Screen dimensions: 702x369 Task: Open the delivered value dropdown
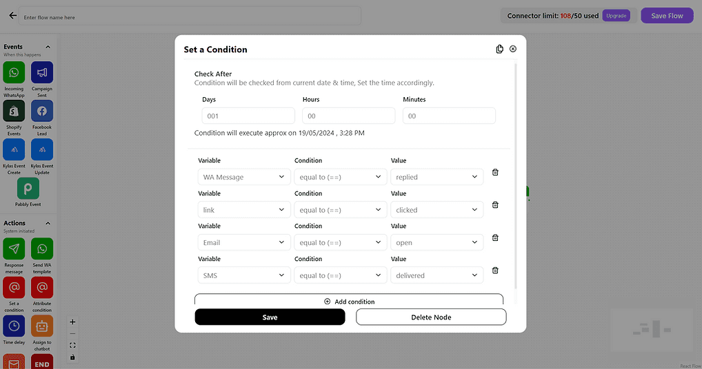(437, 275)
